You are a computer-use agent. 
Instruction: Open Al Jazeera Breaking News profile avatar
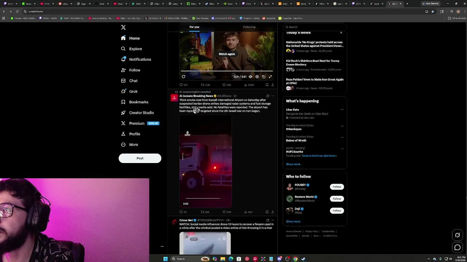pos(174,98)
